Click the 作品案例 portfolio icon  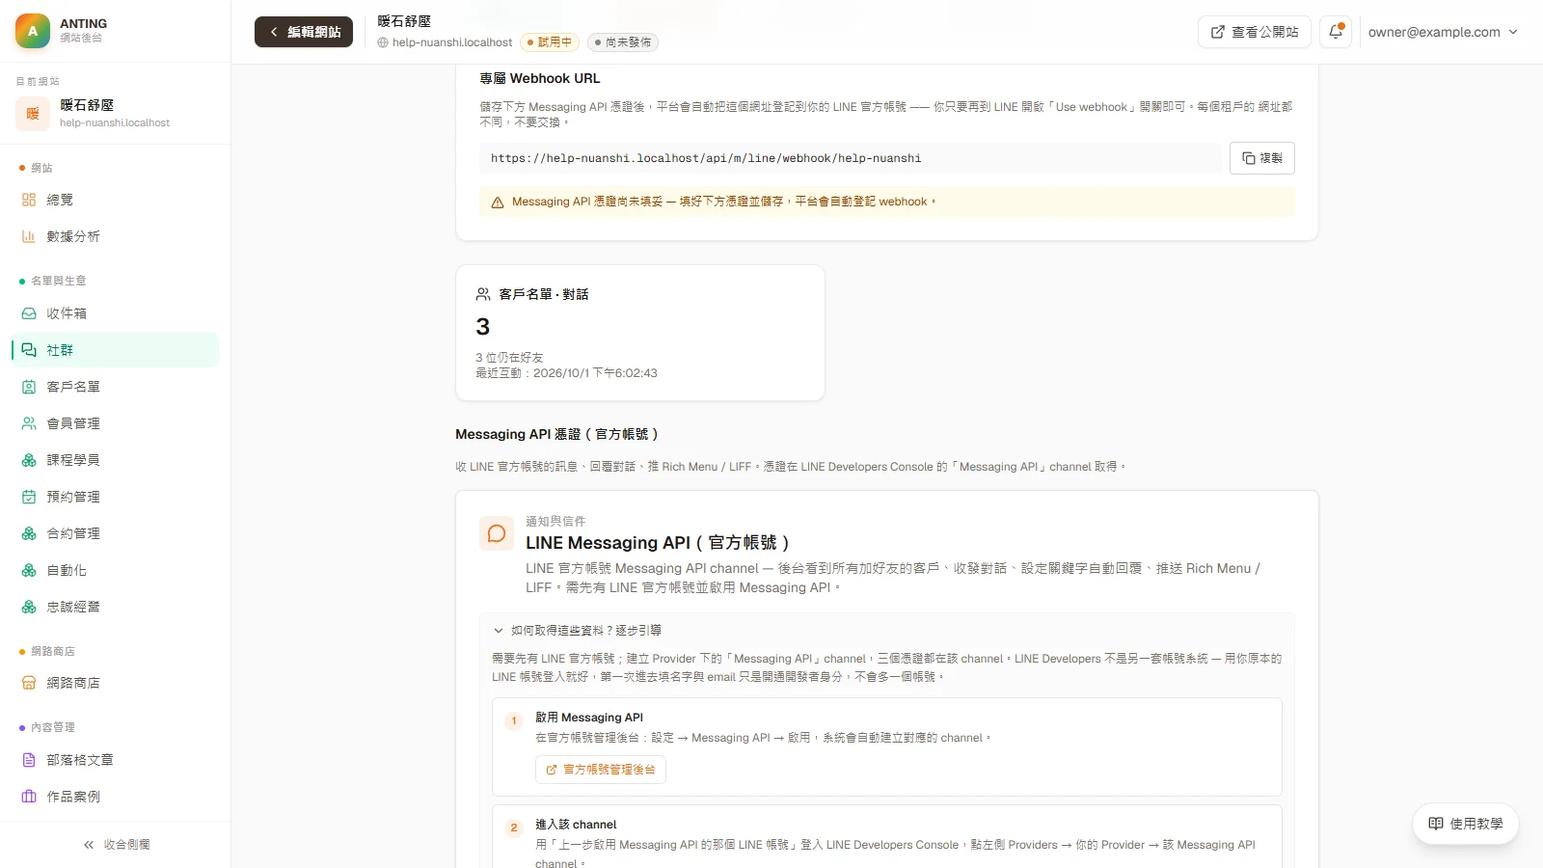click(29, 797)
